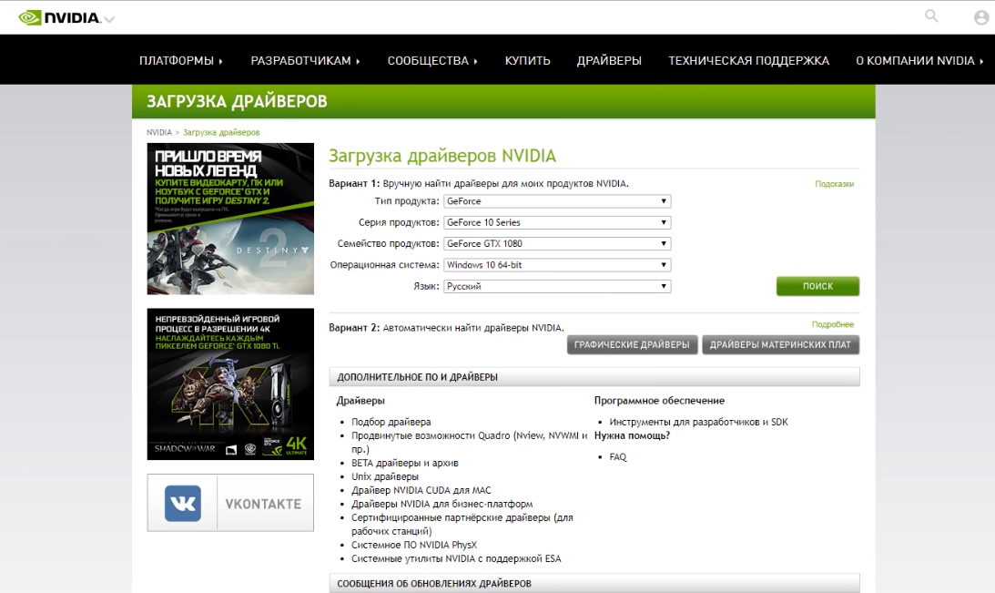Open the user account icon
The width and height of the screenshot is (995, 593).
981,18
